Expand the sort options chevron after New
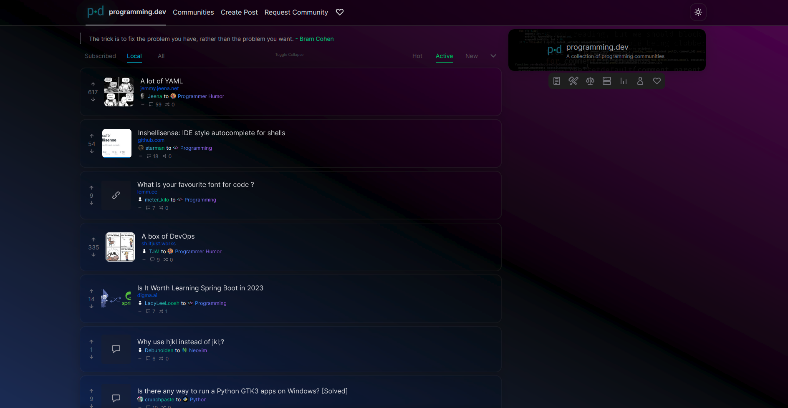Image resolution: width=788 pixels, height=408 pixels. [x=493, y=56]
